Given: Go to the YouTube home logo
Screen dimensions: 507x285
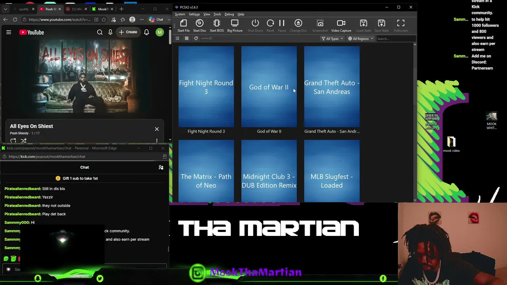Looking at the screenshot, I should [x=32, y=32].
